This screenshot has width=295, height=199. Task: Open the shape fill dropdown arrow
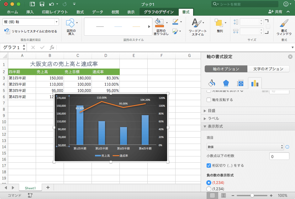167,23
